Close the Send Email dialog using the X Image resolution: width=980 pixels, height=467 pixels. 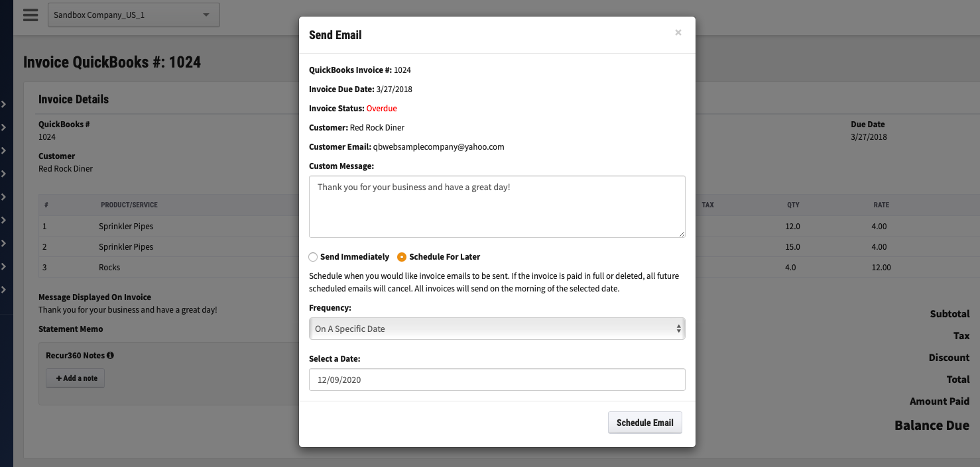[678, 32]
